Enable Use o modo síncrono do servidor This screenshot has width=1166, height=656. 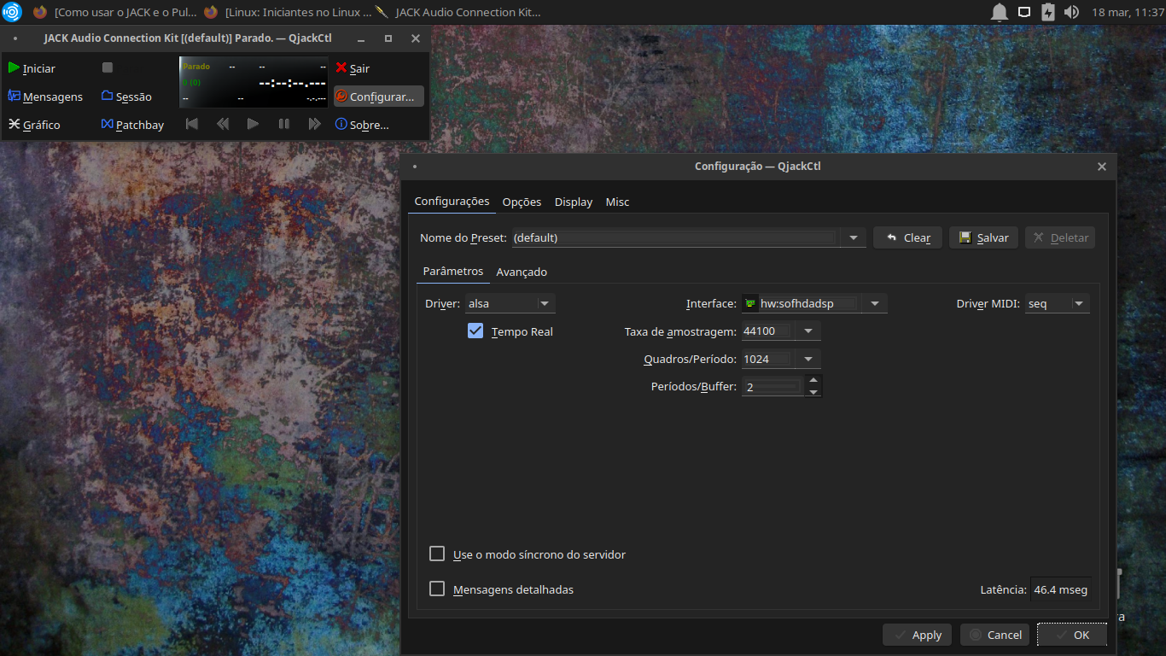click(437, 553)
